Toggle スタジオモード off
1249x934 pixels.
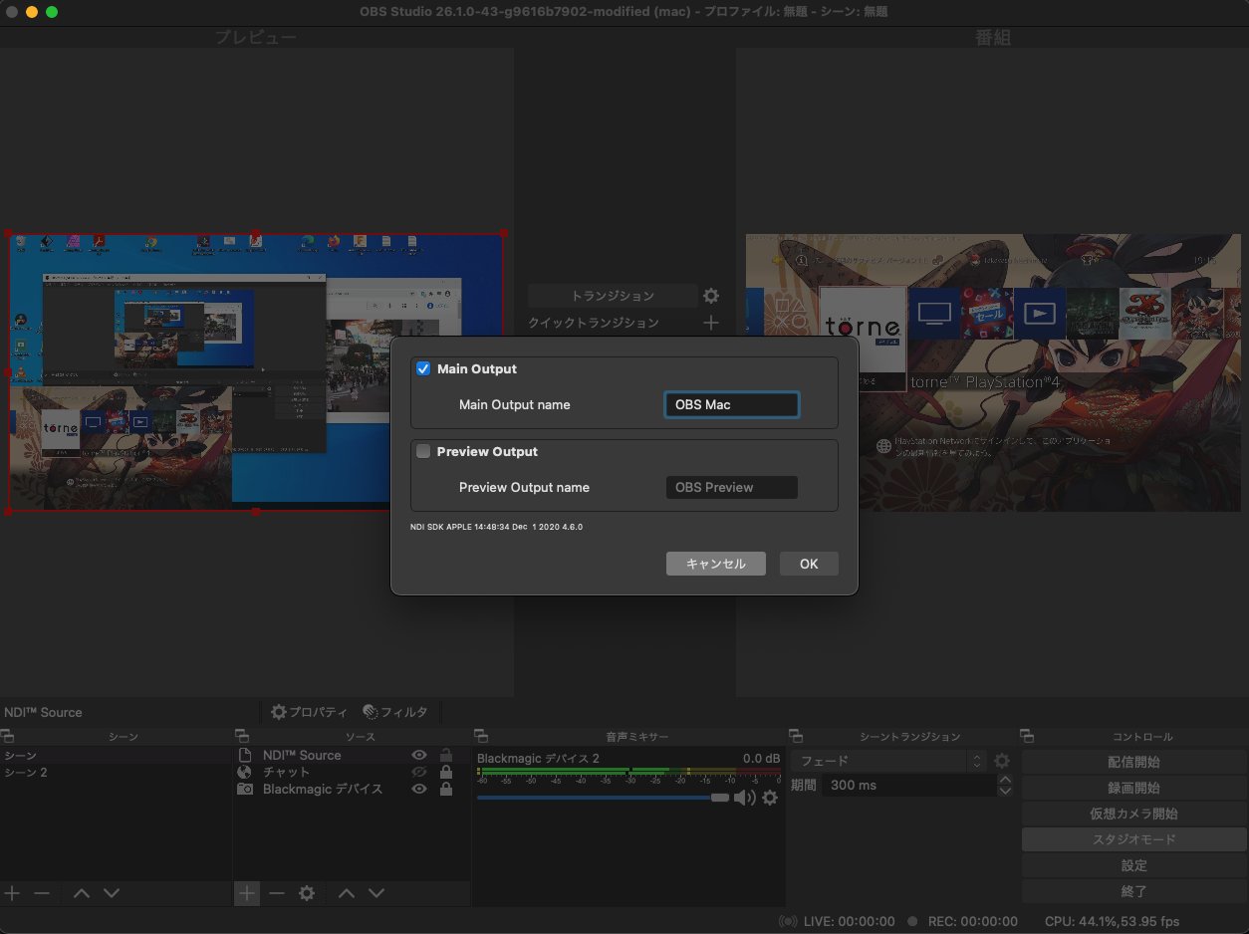point(1133,839)
